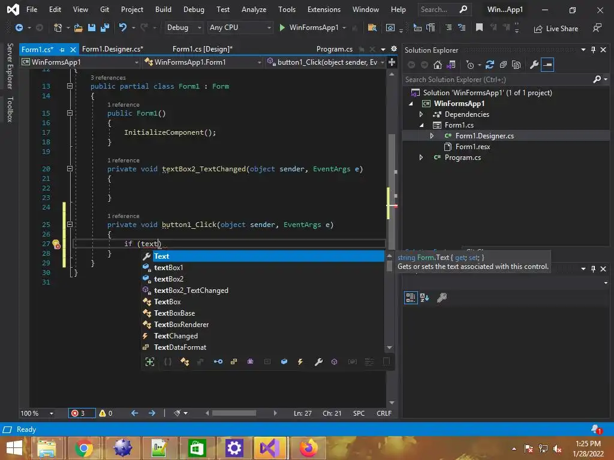Viewport: 614px width, 460px height.
Task: Toggle the fields blue filter in IntelliSense
Action: 284,362
